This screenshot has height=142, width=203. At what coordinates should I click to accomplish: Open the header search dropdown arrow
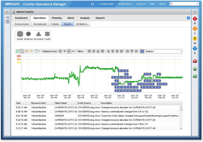(x=197, y=4)
